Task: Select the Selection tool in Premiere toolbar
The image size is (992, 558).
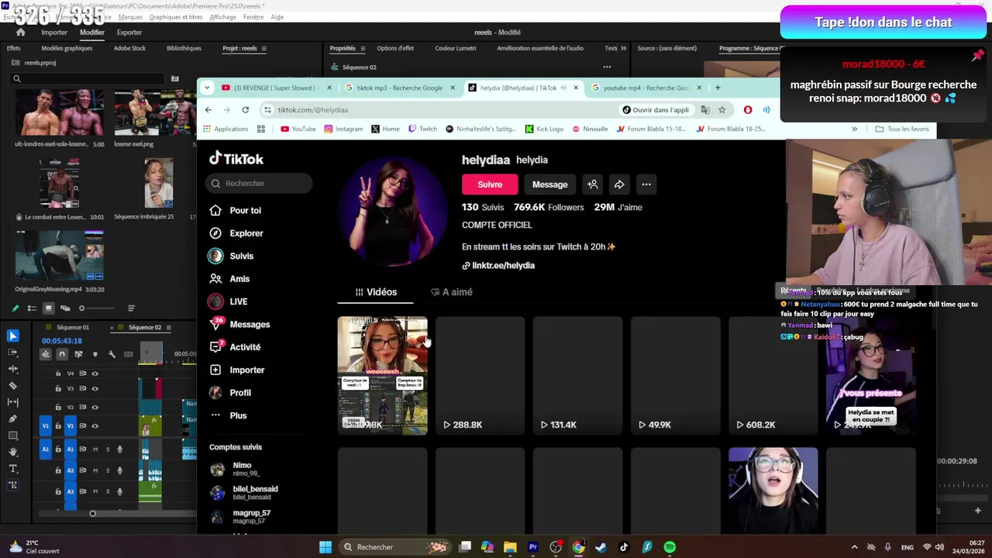Action: (x=13, y=336)
